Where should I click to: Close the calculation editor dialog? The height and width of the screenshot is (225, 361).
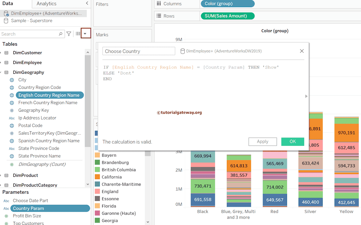(302, 51)
